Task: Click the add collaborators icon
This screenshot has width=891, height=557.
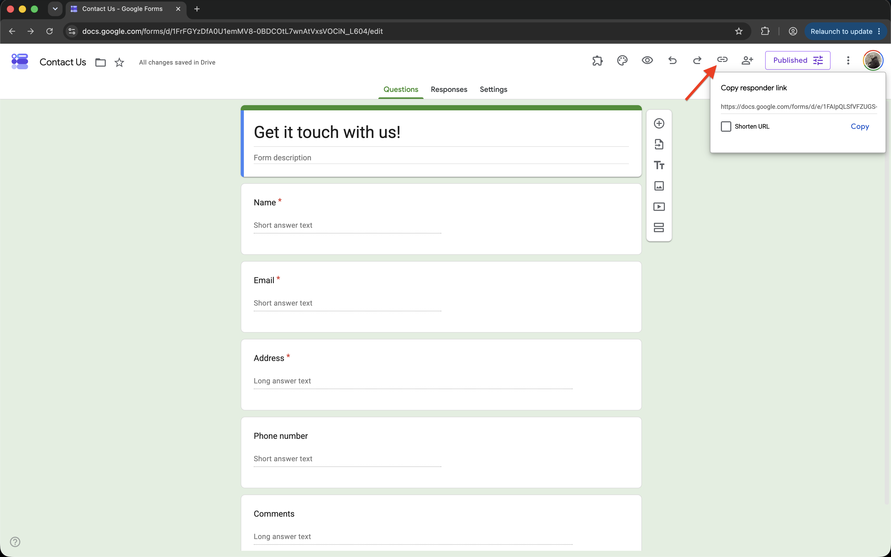Action: click(x=747, y=60)
